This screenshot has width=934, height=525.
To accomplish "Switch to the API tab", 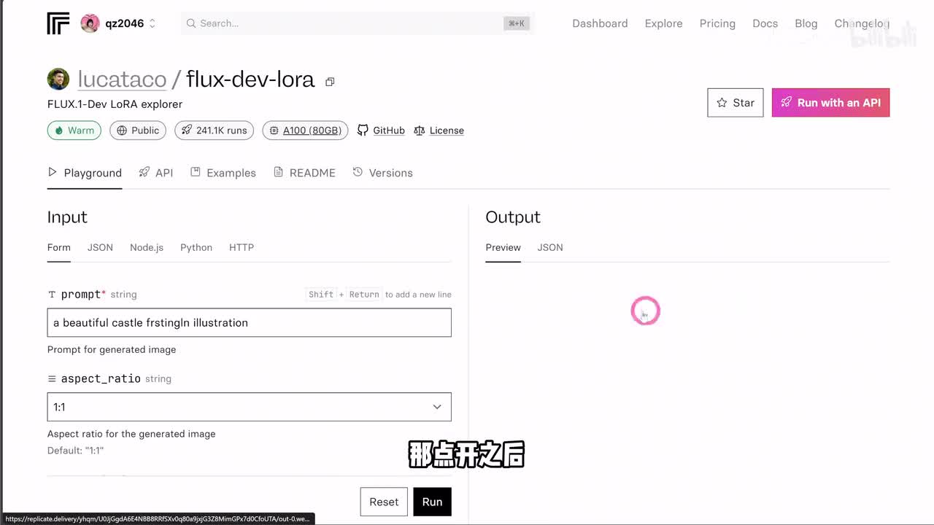I will click(x=156, y=173).
